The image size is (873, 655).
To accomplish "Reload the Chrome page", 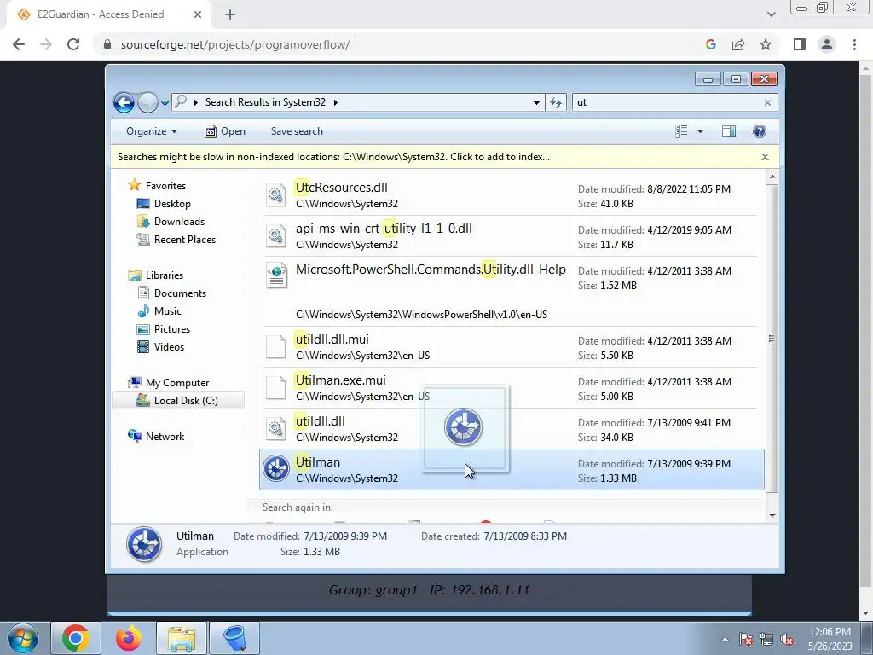I will pyautogui.click(x=73, y=44).
